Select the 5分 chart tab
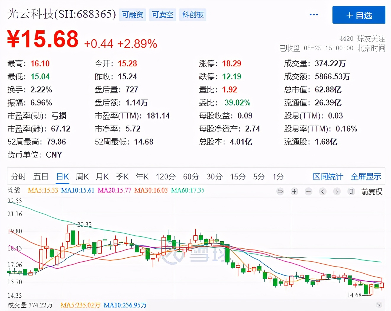 259,177
